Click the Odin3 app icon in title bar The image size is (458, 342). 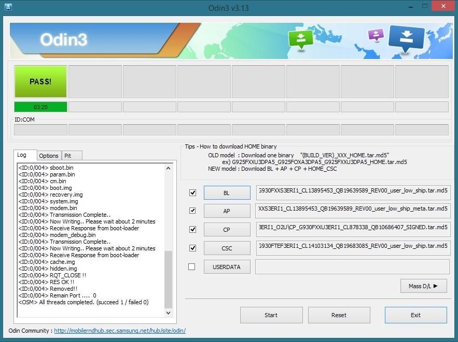[x=7, y=7]
